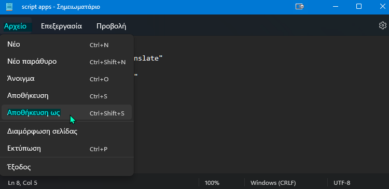Close the script apps Notepad window

click(383, 7)
